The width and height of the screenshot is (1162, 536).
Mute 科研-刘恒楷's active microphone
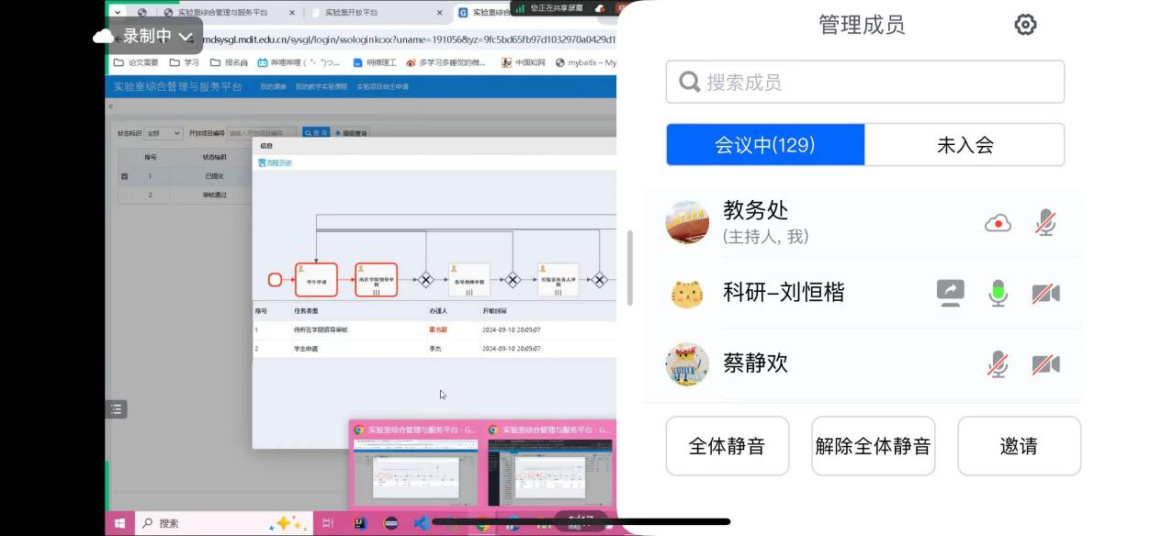[998, 294]
